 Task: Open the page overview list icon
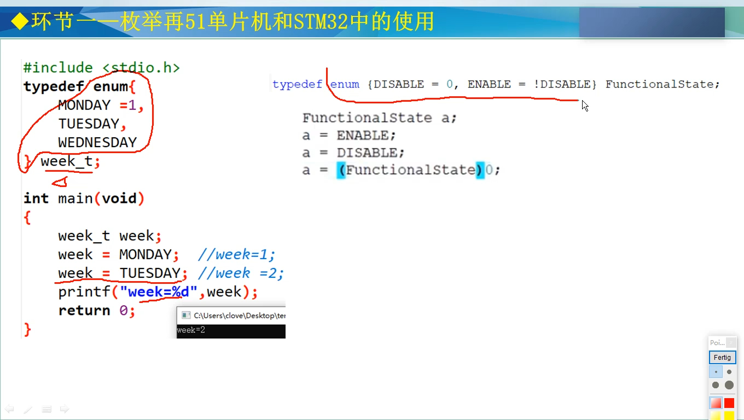[47, 409]
